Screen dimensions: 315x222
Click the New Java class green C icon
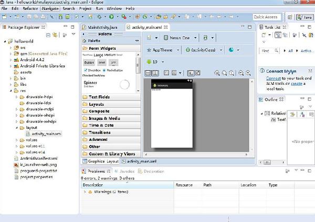145,17
